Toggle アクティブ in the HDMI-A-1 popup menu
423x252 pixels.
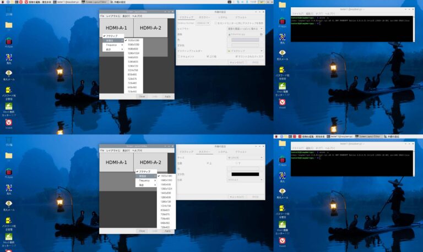[113, 36]
